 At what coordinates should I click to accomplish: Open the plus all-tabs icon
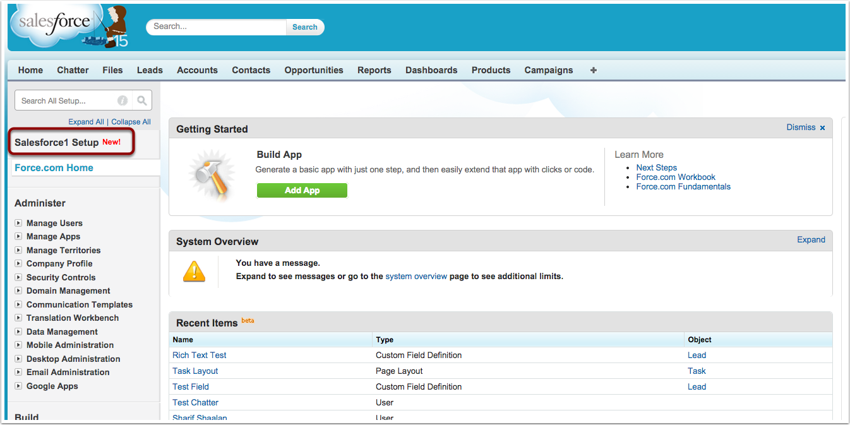click(x=593, y=70)
